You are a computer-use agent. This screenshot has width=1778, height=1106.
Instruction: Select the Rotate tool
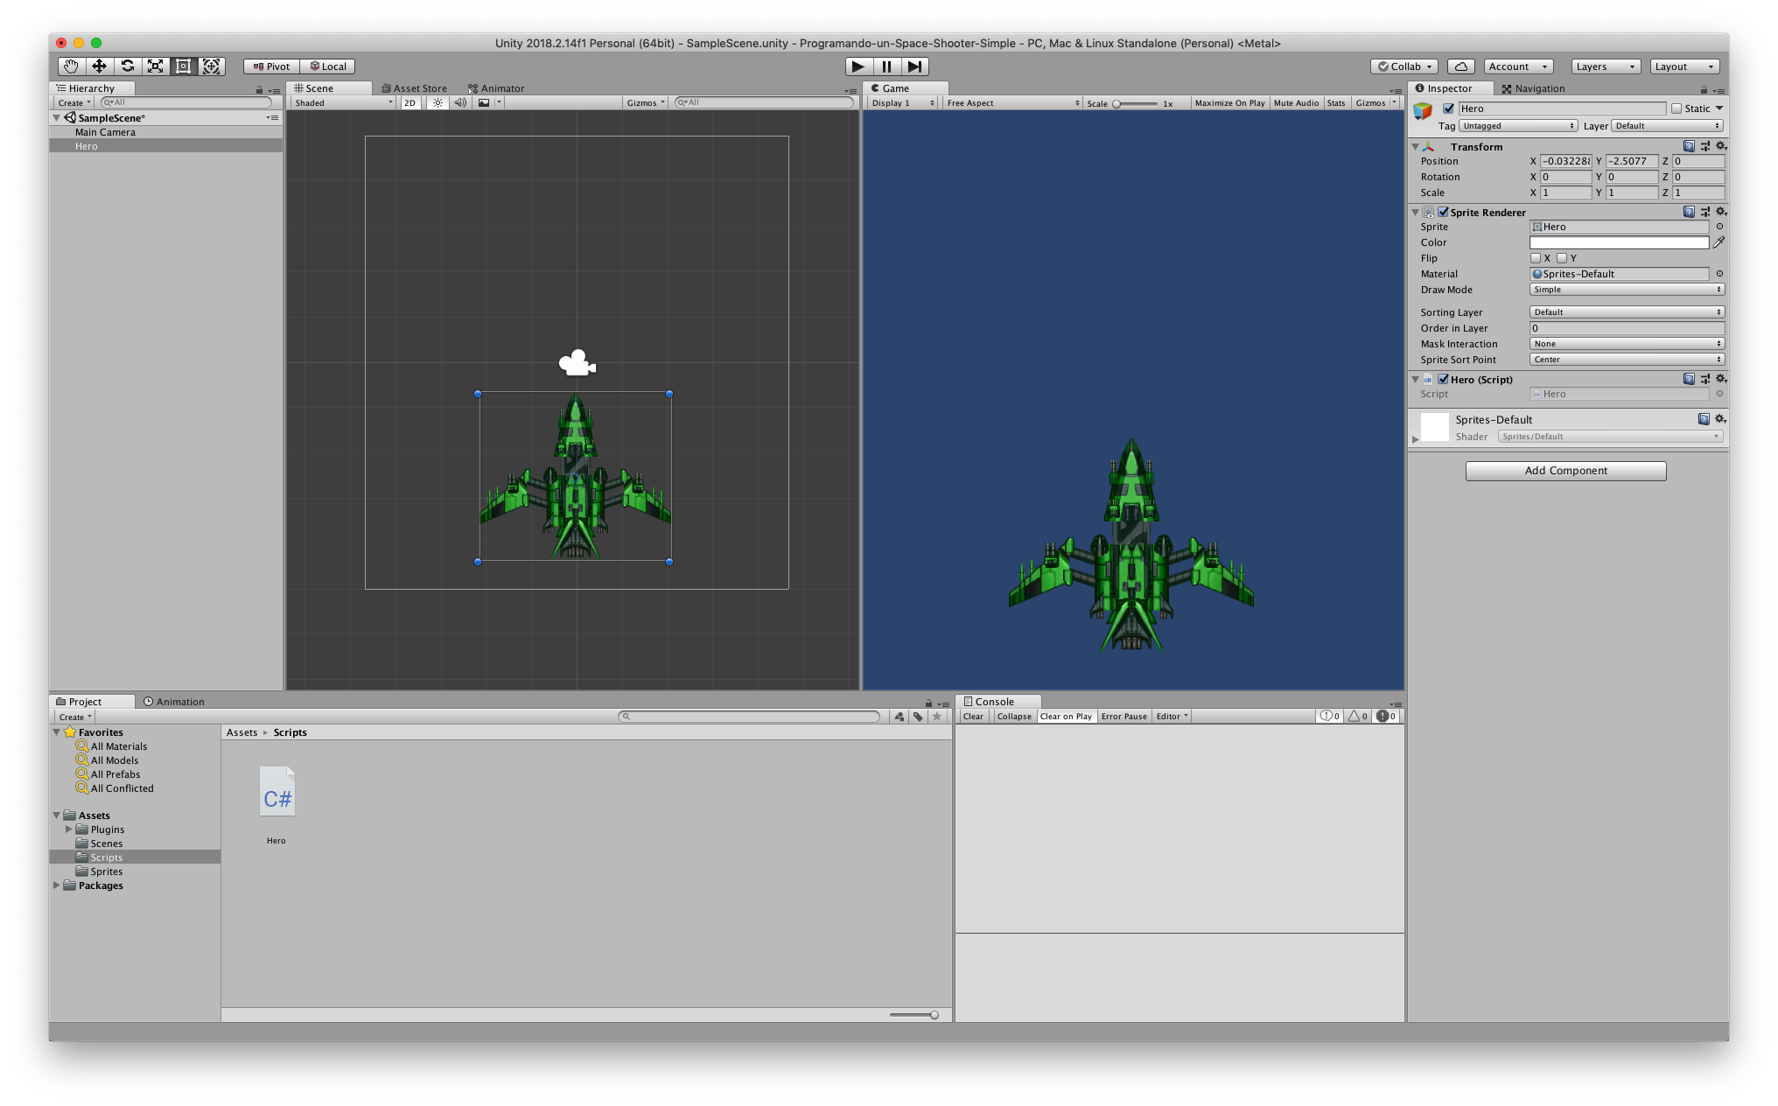pos(128,66)
